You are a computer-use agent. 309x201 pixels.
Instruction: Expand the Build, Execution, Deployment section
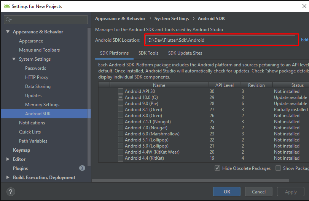coord(8,177)
